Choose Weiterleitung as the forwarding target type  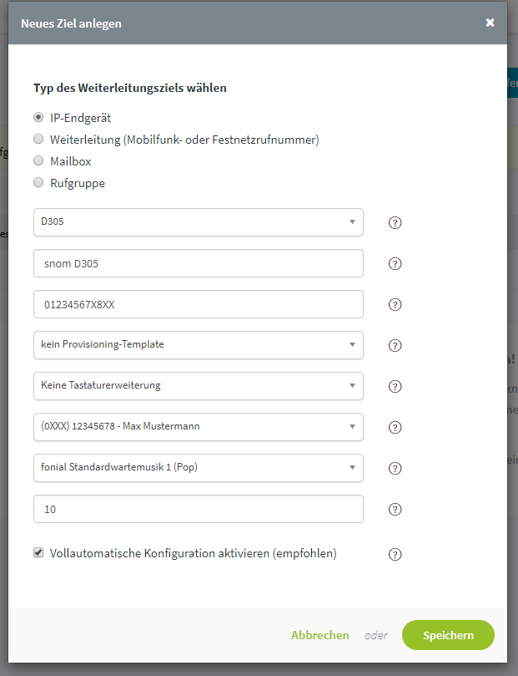click(38, 140)
